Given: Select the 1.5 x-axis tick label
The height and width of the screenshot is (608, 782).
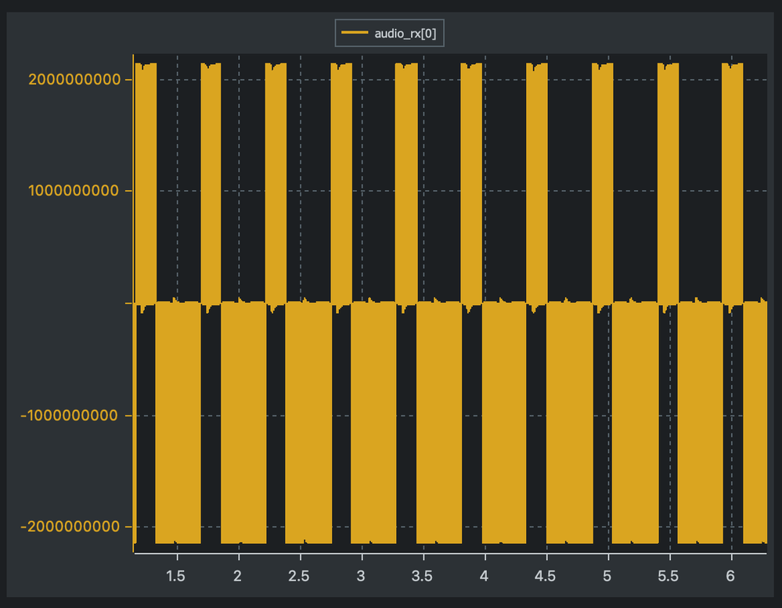Looking at the screenshot, I should pos(177,576).
